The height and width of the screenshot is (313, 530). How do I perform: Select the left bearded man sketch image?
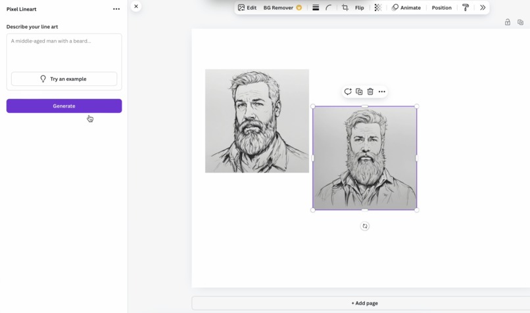pos(257,121)
